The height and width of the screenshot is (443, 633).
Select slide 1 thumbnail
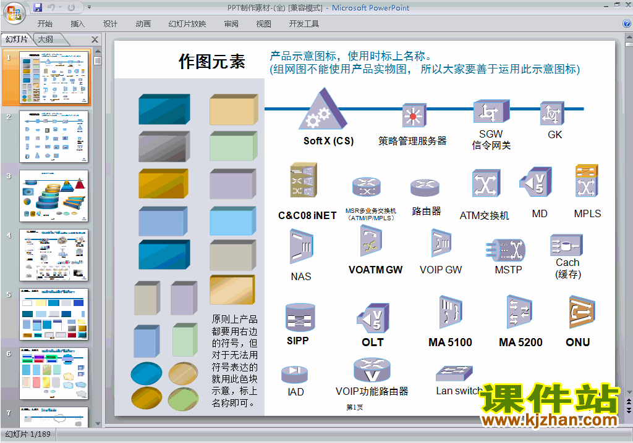point(54,77)
